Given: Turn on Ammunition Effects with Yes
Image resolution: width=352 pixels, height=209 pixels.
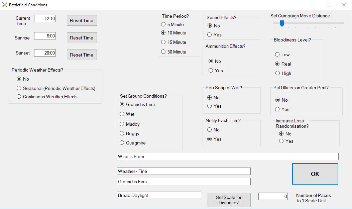Looking at the screenshot, I should [x=211, y=71].
